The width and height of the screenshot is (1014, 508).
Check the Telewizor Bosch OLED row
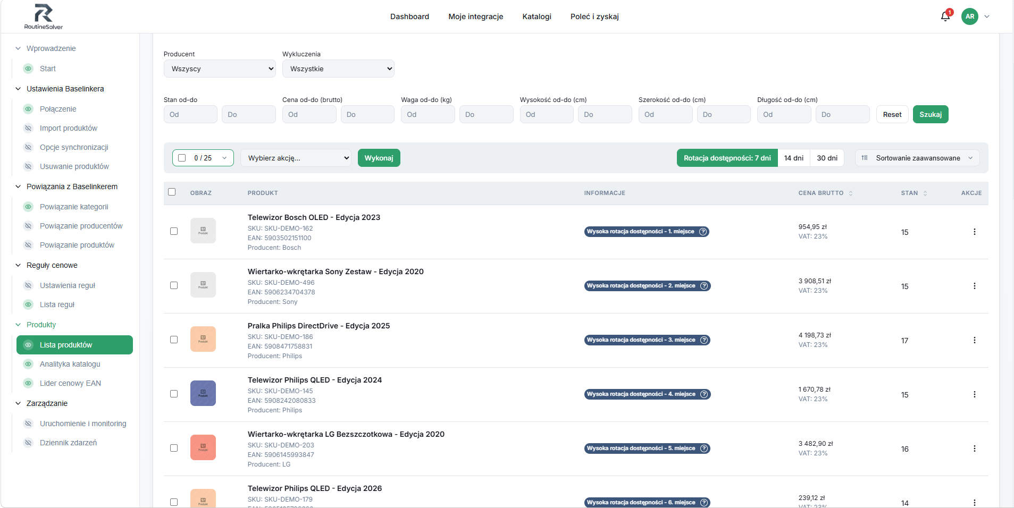(x=174, y=231)
